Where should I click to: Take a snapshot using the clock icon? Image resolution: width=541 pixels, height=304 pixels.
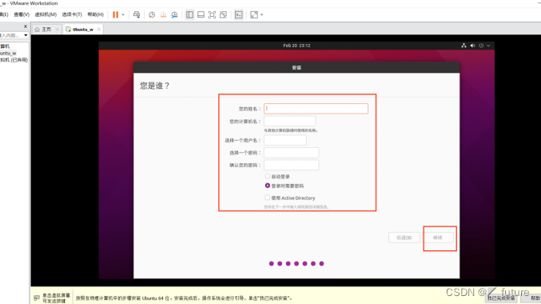coord(152,14)
